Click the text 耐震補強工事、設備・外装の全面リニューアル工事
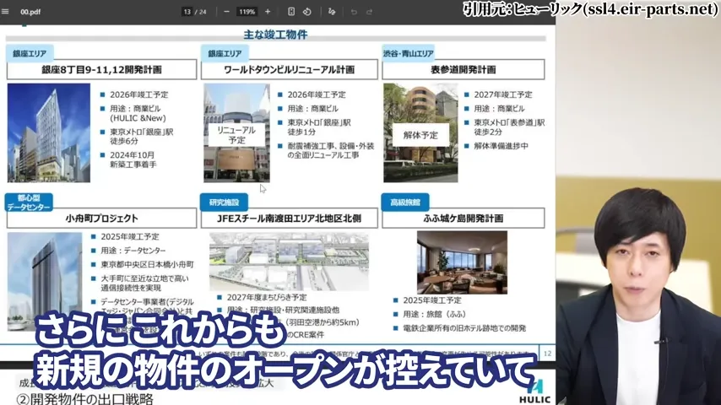The width and height of the screenshot is (721, 405). click(x=331, y=150)
